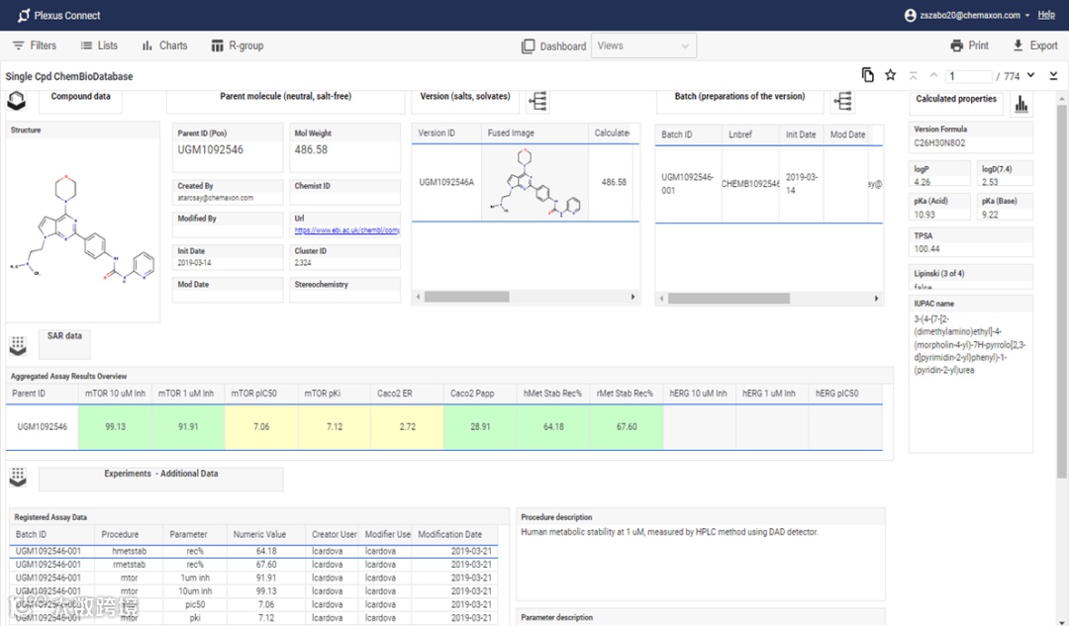
Task: Open the Lists panel
Action: (99, 45)
